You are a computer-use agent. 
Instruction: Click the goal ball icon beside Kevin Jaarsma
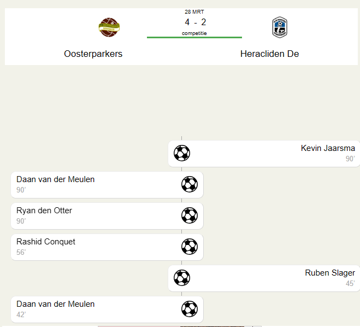coord(182,153)
